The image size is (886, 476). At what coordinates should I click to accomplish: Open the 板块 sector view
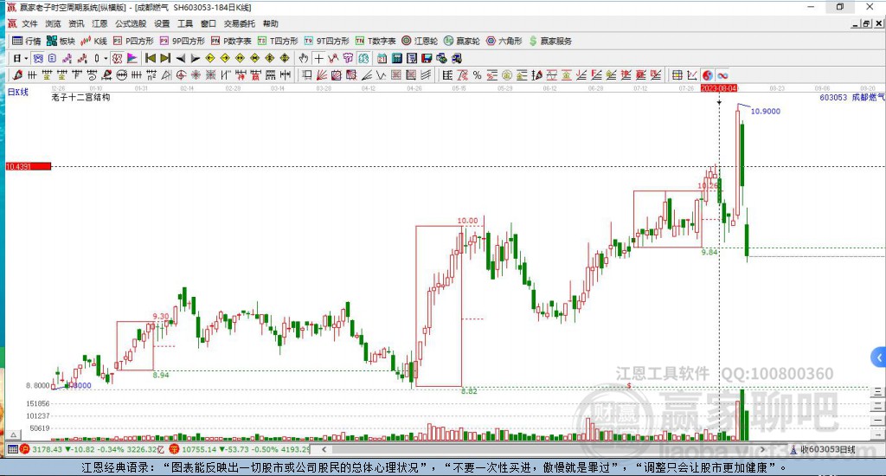(61, 41)
